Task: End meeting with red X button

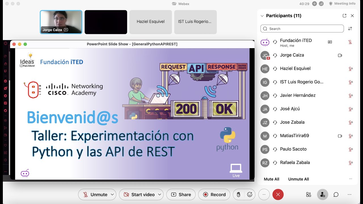Action: click(x=278, y=195)
